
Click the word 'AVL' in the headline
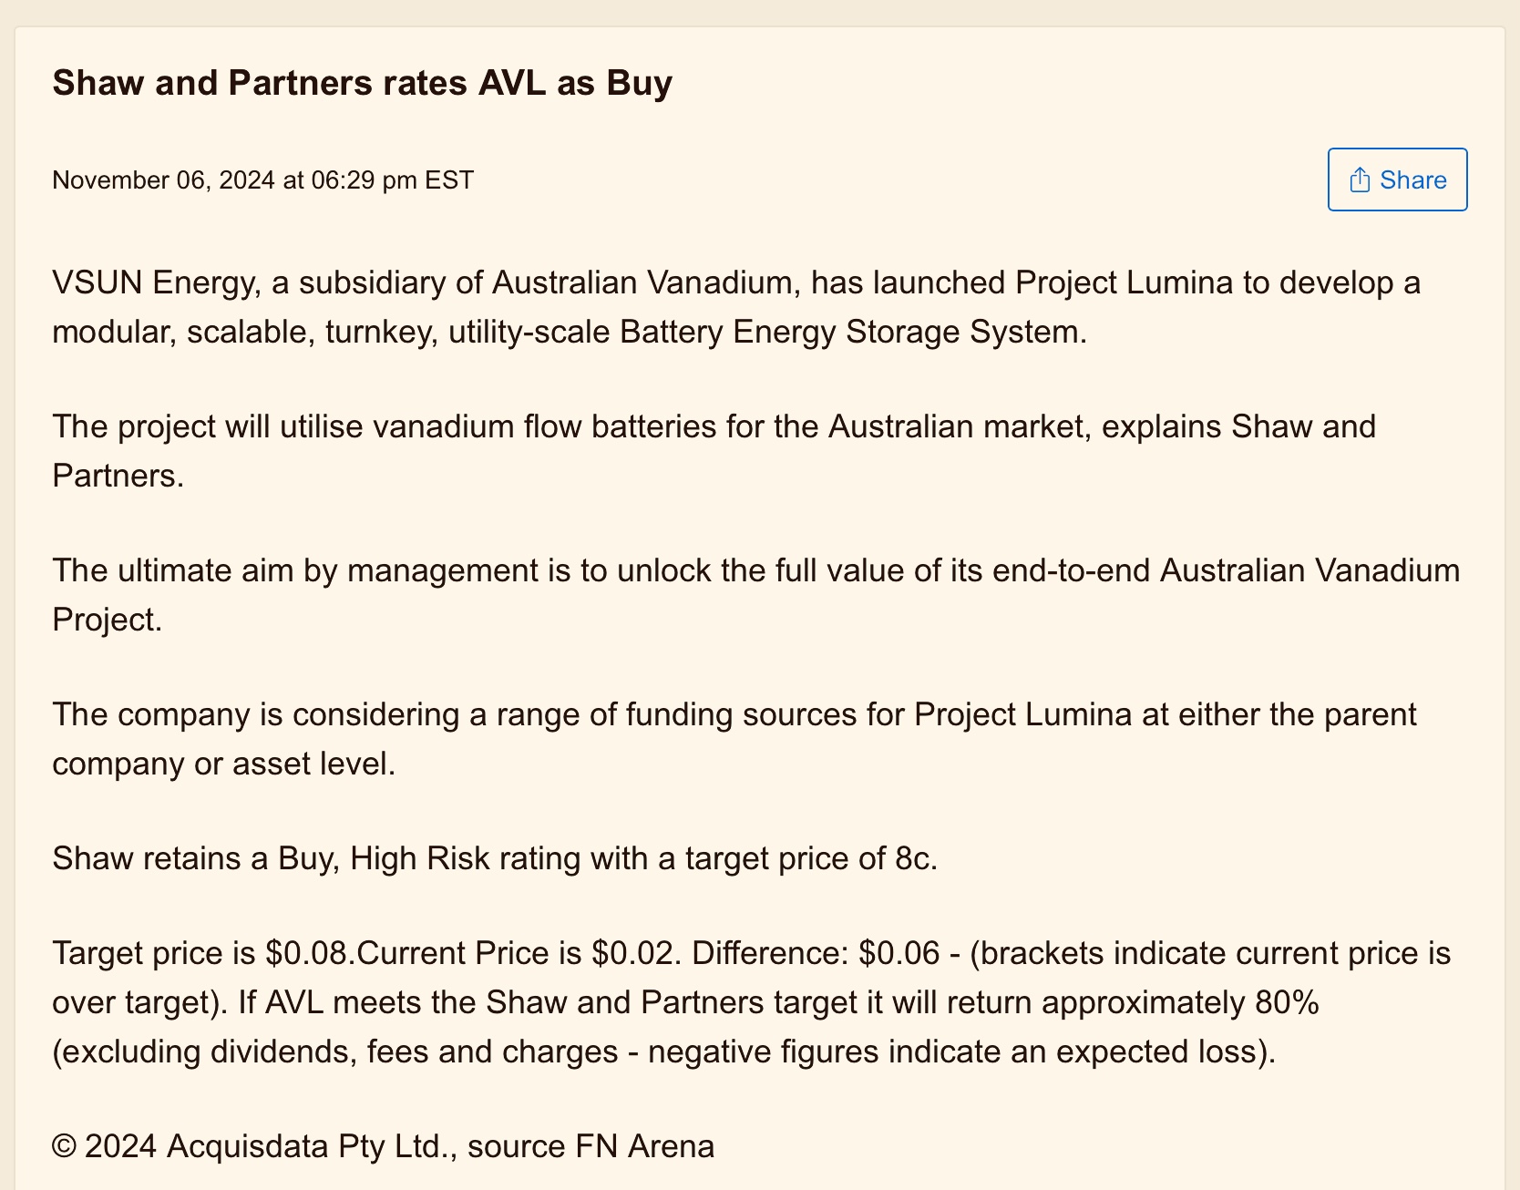(x=511, y=83)
